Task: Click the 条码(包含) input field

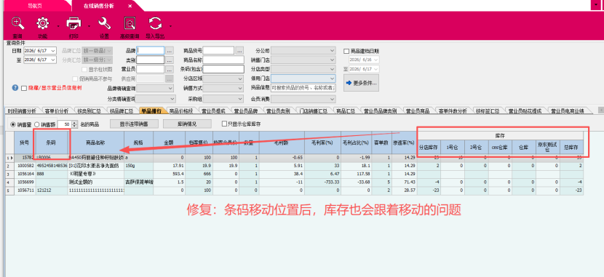Action: pos(224,69)
